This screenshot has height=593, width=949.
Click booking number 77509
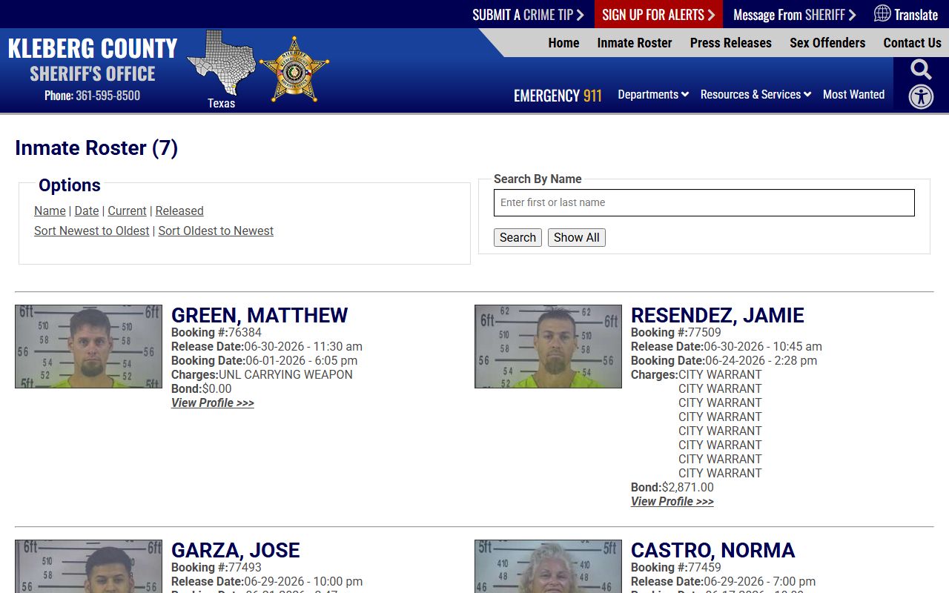pos(704,333)
